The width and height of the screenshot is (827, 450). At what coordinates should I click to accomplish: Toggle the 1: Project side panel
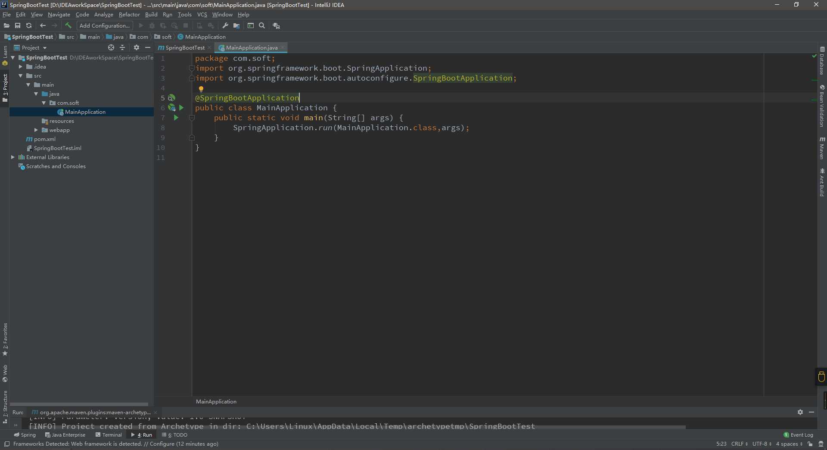(5, 88)
